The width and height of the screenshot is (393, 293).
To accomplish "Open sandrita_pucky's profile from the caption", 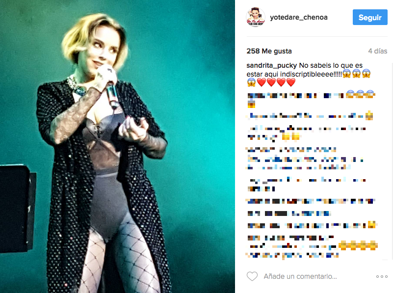I will (x=272, y=66).
